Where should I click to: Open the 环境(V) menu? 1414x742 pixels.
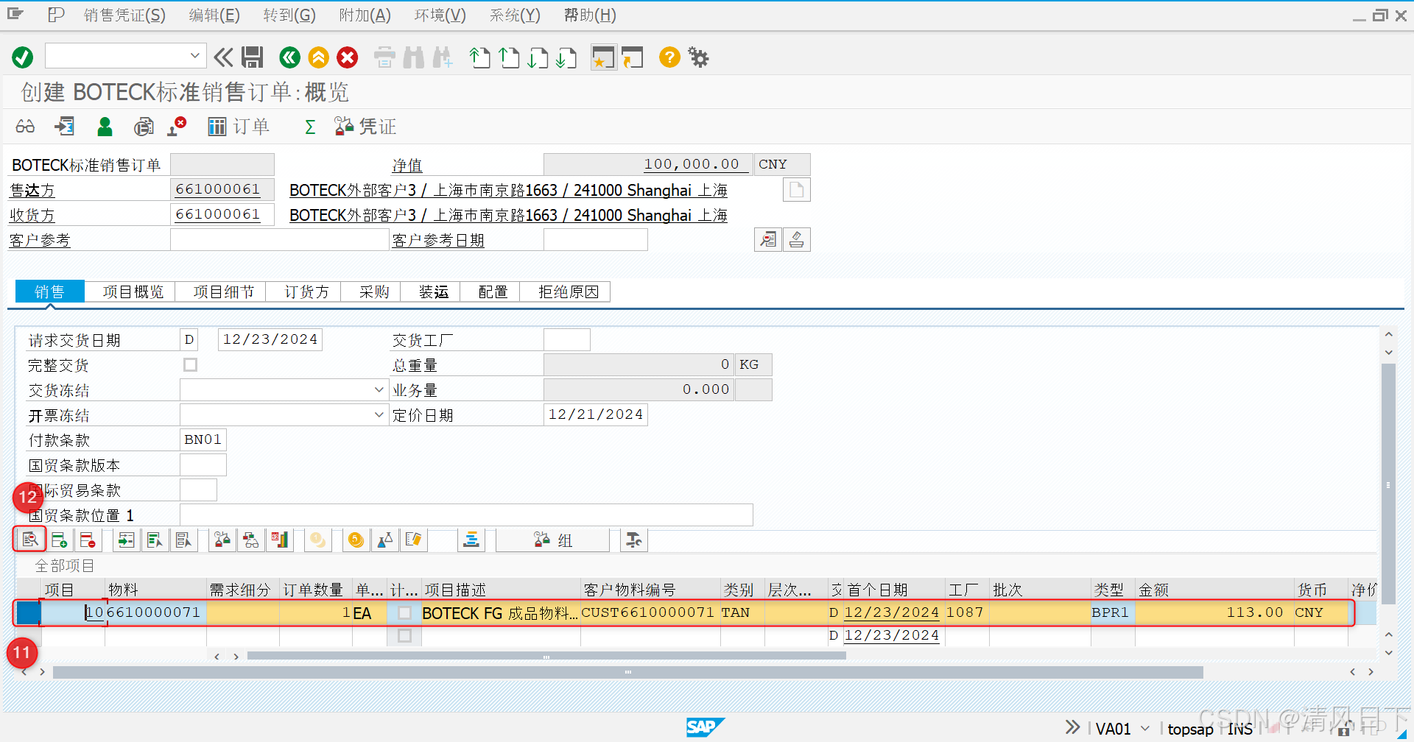(x=440, y=15)
